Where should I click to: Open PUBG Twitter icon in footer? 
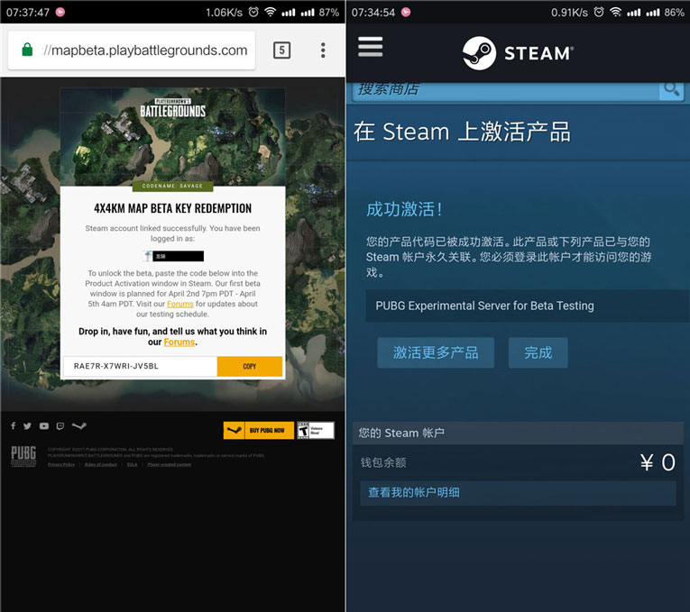click(28, 426)
